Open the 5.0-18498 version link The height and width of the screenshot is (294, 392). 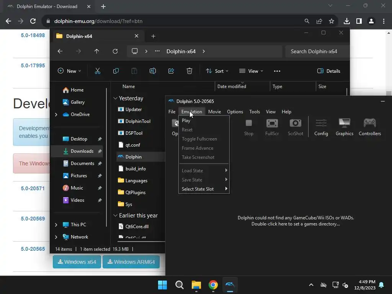click(x=33, y=35)
